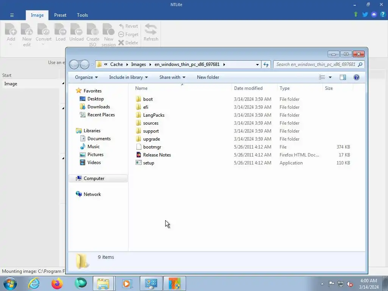The image size is (388, 291).
Task: Open the NTLite Twitter icon
Action: [x=365, y=15]
